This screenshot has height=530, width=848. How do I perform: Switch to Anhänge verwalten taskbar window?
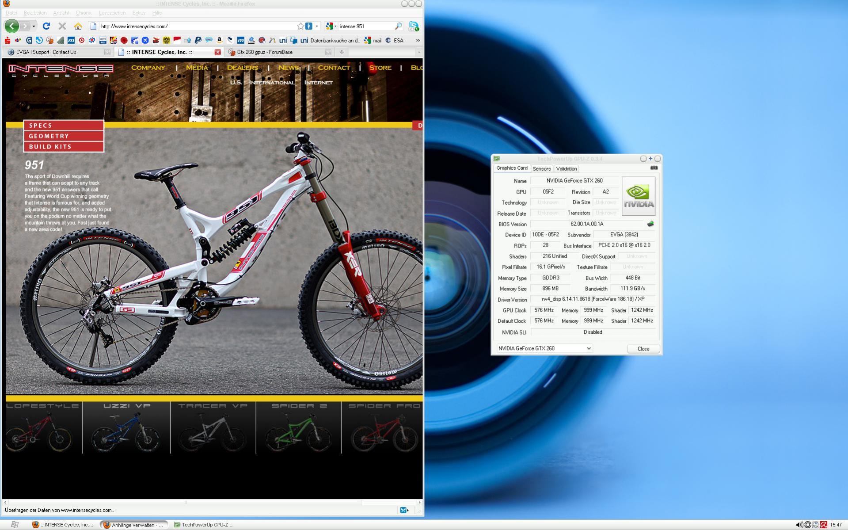(134, 525)
